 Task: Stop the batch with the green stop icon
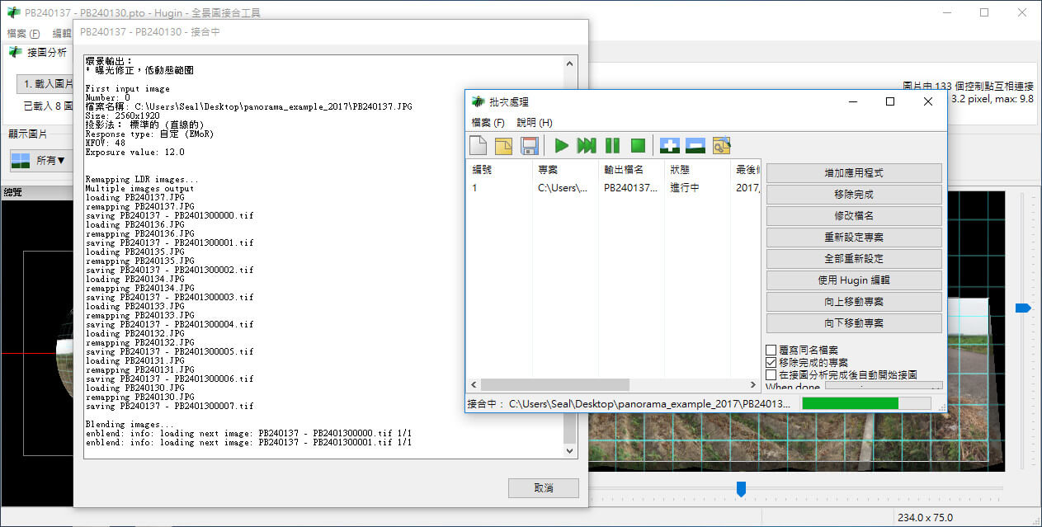[638, 146]
